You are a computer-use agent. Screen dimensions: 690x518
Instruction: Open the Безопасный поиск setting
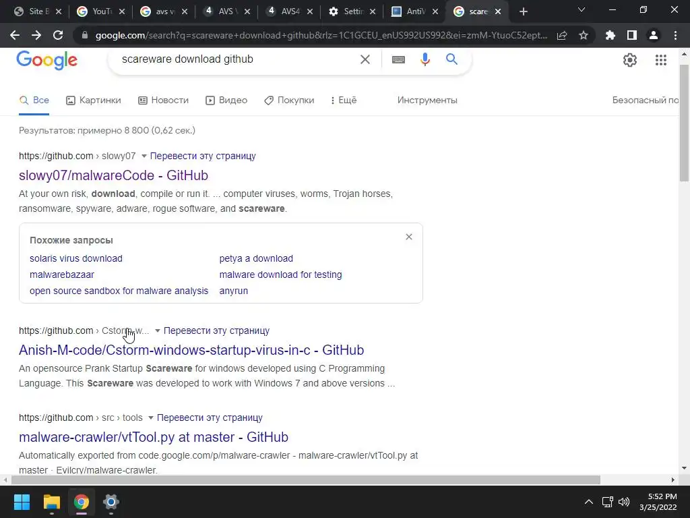646,100
